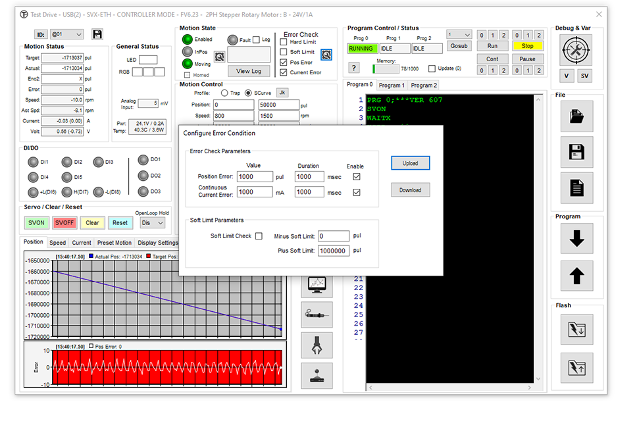Viewport: 637px width, 425px height.
Task: Click the Minus Soft Limit input field
Action: [333, 236]
